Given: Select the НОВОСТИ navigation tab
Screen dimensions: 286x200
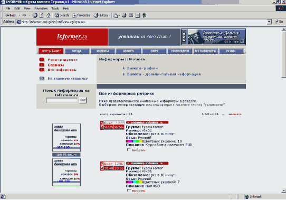Looking at the screenshot, I should pos(128,51).
